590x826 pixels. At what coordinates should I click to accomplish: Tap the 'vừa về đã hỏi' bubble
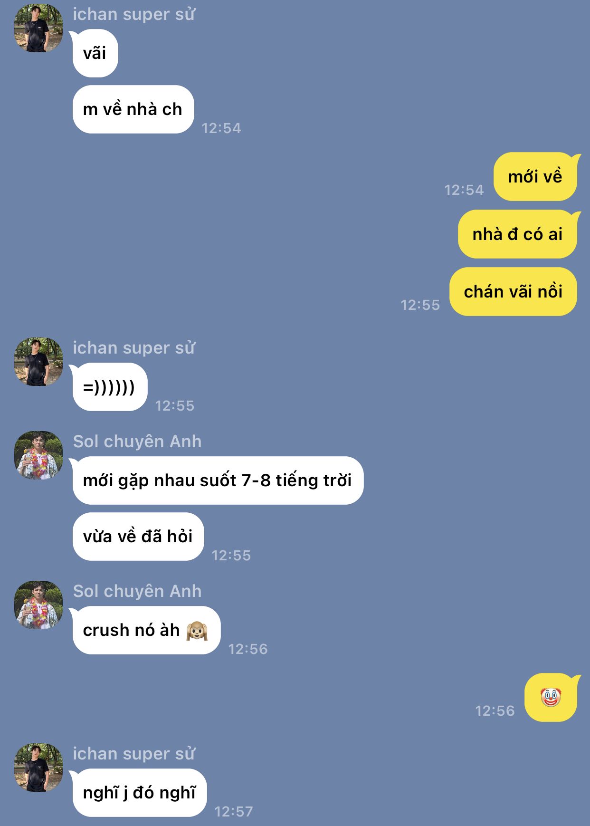tap(138, 537)
